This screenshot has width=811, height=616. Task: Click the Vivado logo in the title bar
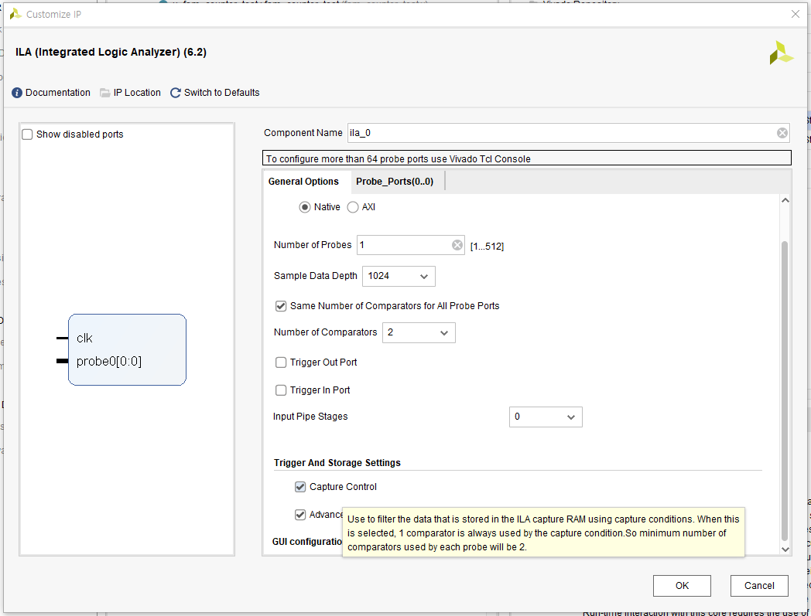click(x=15, y=14)
